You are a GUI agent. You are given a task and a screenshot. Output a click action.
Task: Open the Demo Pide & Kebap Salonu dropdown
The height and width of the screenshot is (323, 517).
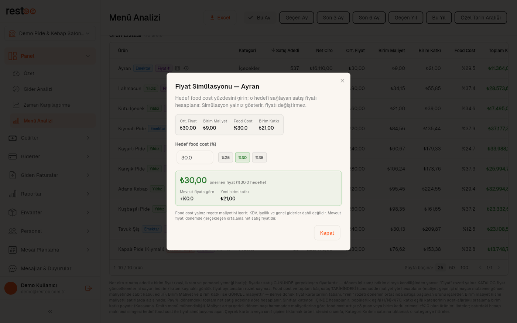point(50,33)
